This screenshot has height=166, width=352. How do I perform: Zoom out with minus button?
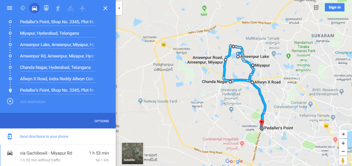[343, 152]
